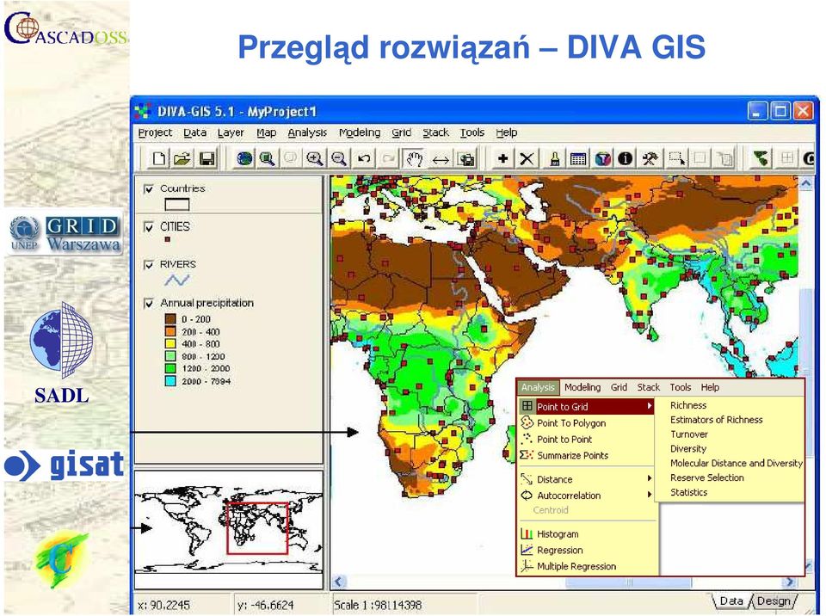Image resolution: width=826 pixels, height=616 pixels.
Task: Choose Statistics submenu entry
Action: (x=688, y=492)
